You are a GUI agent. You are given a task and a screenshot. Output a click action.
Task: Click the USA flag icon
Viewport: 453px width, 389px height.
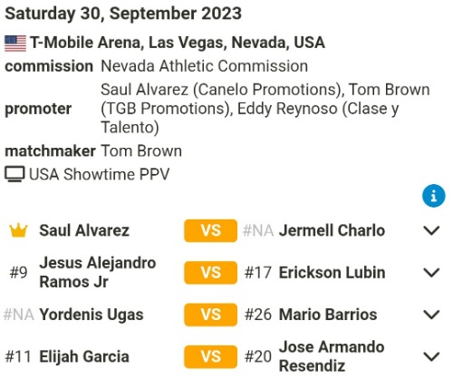15,44
